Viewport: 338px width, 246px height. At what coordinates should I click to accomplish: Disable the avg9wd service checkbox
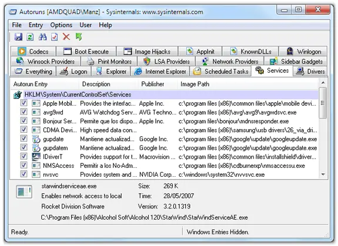click(24, 112)
